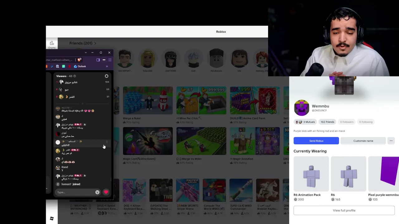
Task: Toggle the browser sidebar panel icon
Action: (98, 60)
